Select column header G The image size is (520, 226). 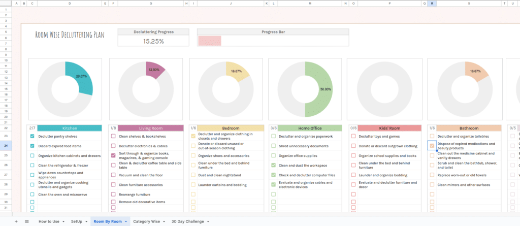click(151, 3)
